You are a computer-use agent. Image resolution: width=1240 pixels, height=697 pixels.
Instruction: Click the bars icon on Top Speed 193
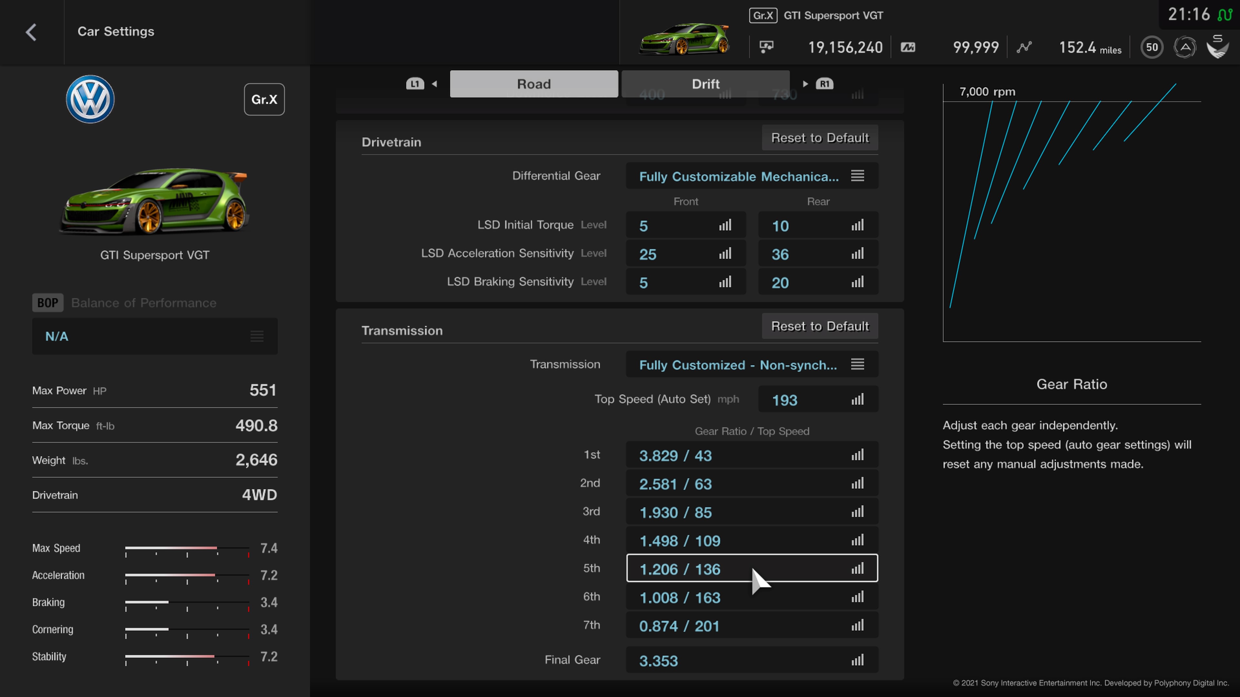pos(857,399)
